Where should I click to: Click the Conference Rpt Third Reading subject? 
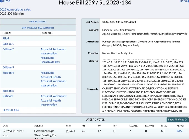(45, 134)
